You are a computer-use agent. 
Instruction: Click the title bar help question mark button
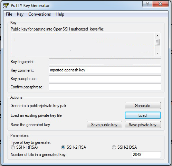point(147,4)
